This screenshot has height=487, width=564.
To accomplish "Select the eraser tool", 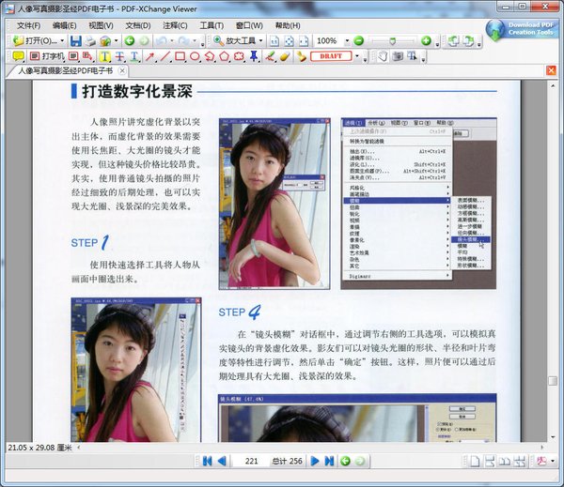I will point(285,56).
